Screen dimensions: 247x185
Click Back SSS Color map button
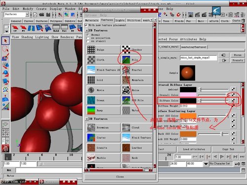pos(233,134)
